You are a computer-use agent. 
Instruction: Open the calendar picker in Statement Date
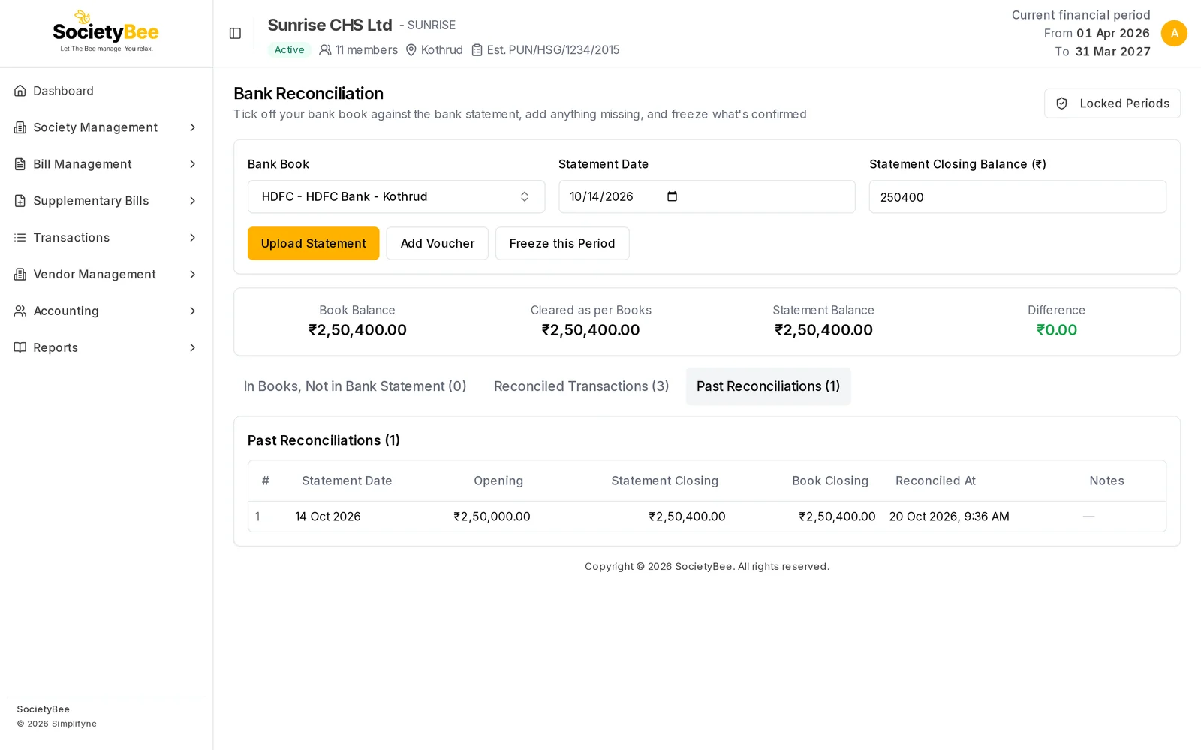[672, 196]
